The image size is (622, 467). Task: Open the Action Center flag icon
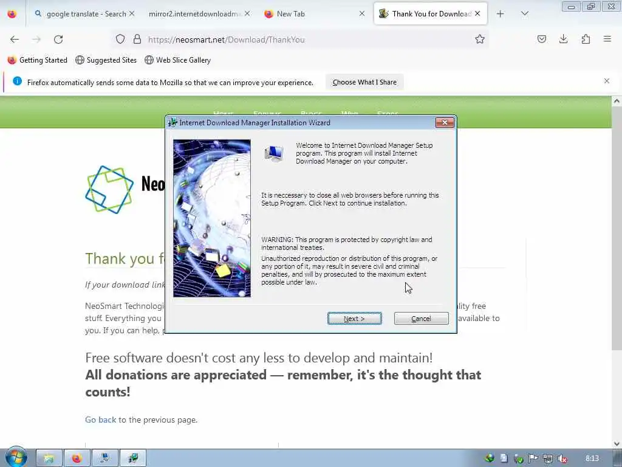pyautogui.click(x=533, y=458)
